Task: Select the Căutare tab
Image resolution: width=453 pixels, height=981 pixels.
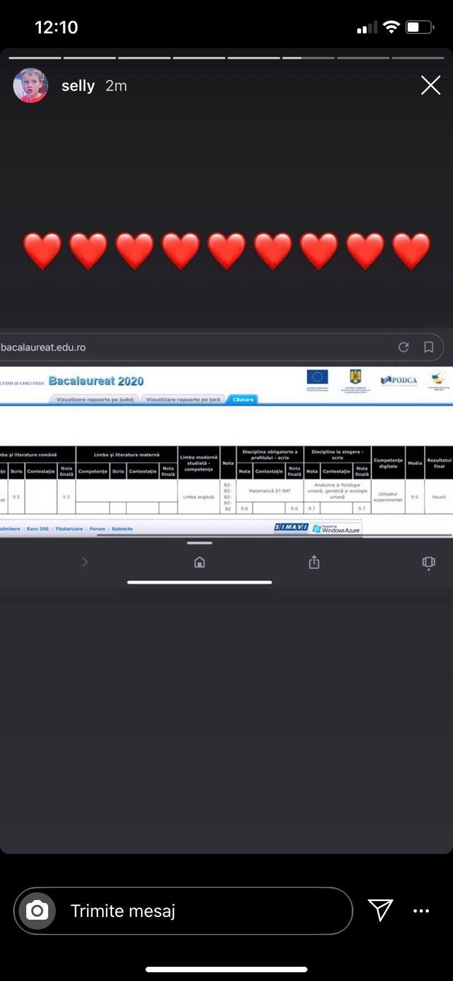Action: coord(243,400)
